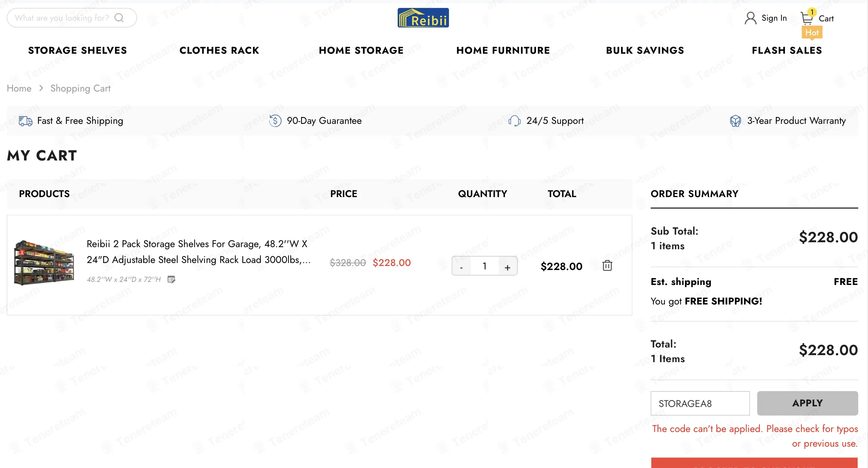Focus the search box

coord(72,17)
